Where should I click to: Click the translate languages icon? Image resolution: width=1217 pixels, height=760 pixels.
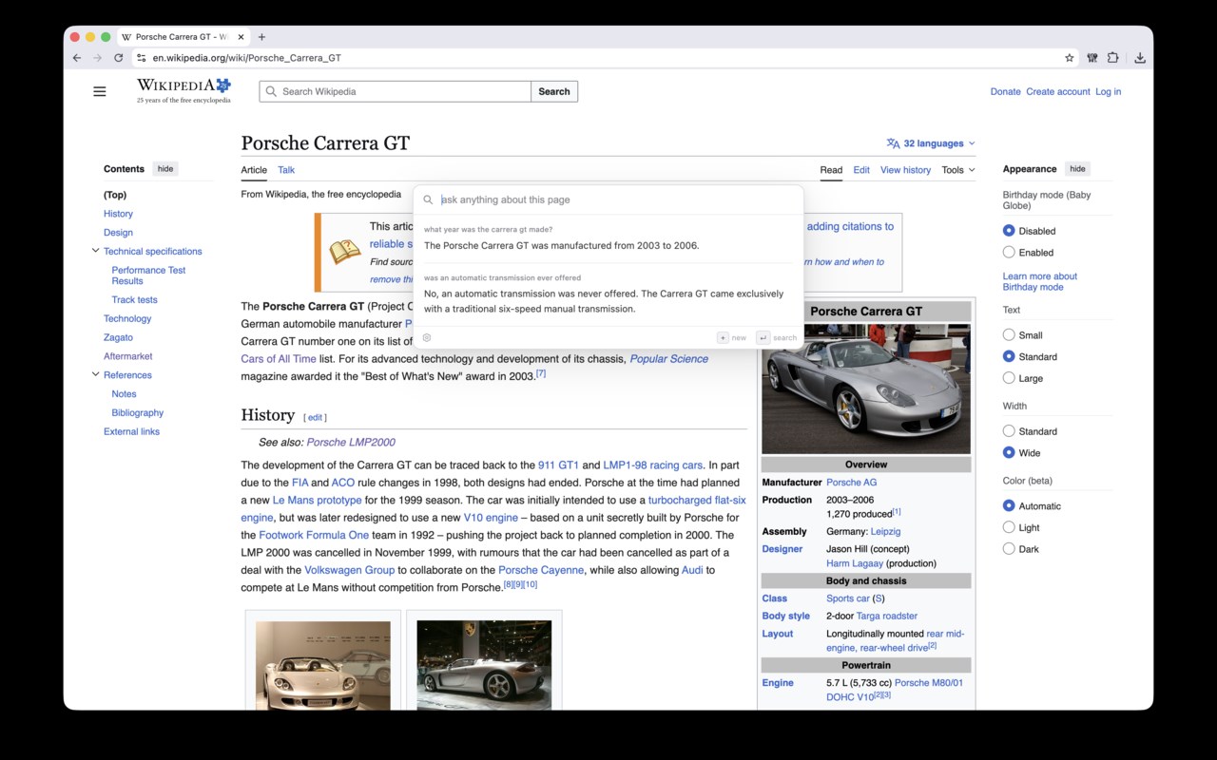[893, 143]
